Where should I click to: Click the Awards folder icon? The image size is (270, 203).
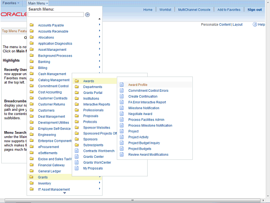coord(76,81)
